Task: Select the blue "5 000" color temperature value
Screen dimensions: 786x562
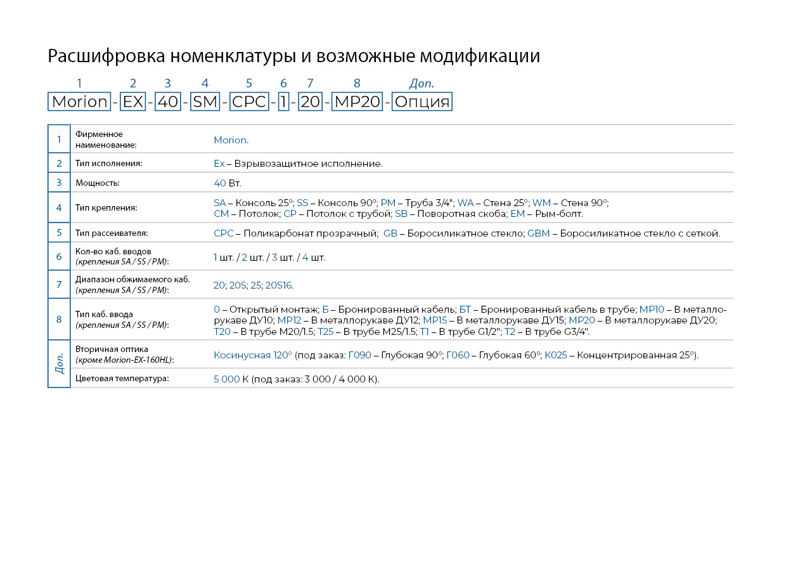Action: coord(227,379)
